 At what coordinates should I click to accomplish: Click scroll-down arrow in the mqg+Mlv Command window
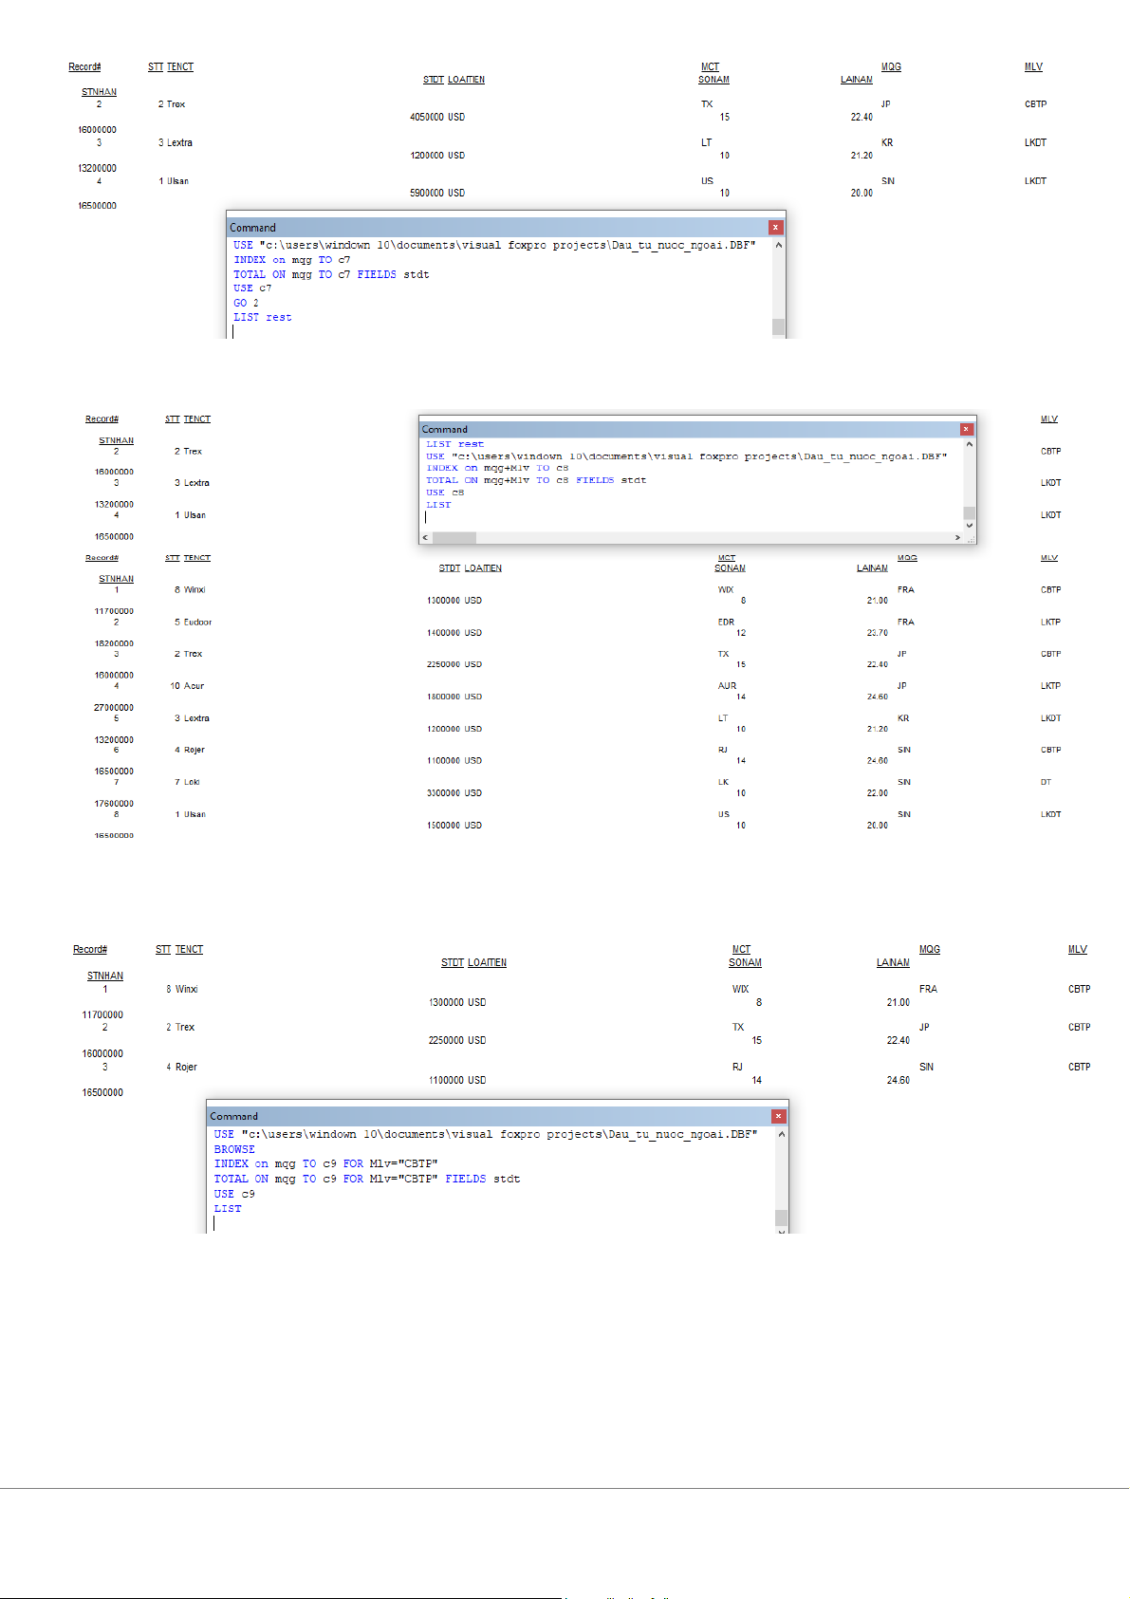(x=969, y=526)
